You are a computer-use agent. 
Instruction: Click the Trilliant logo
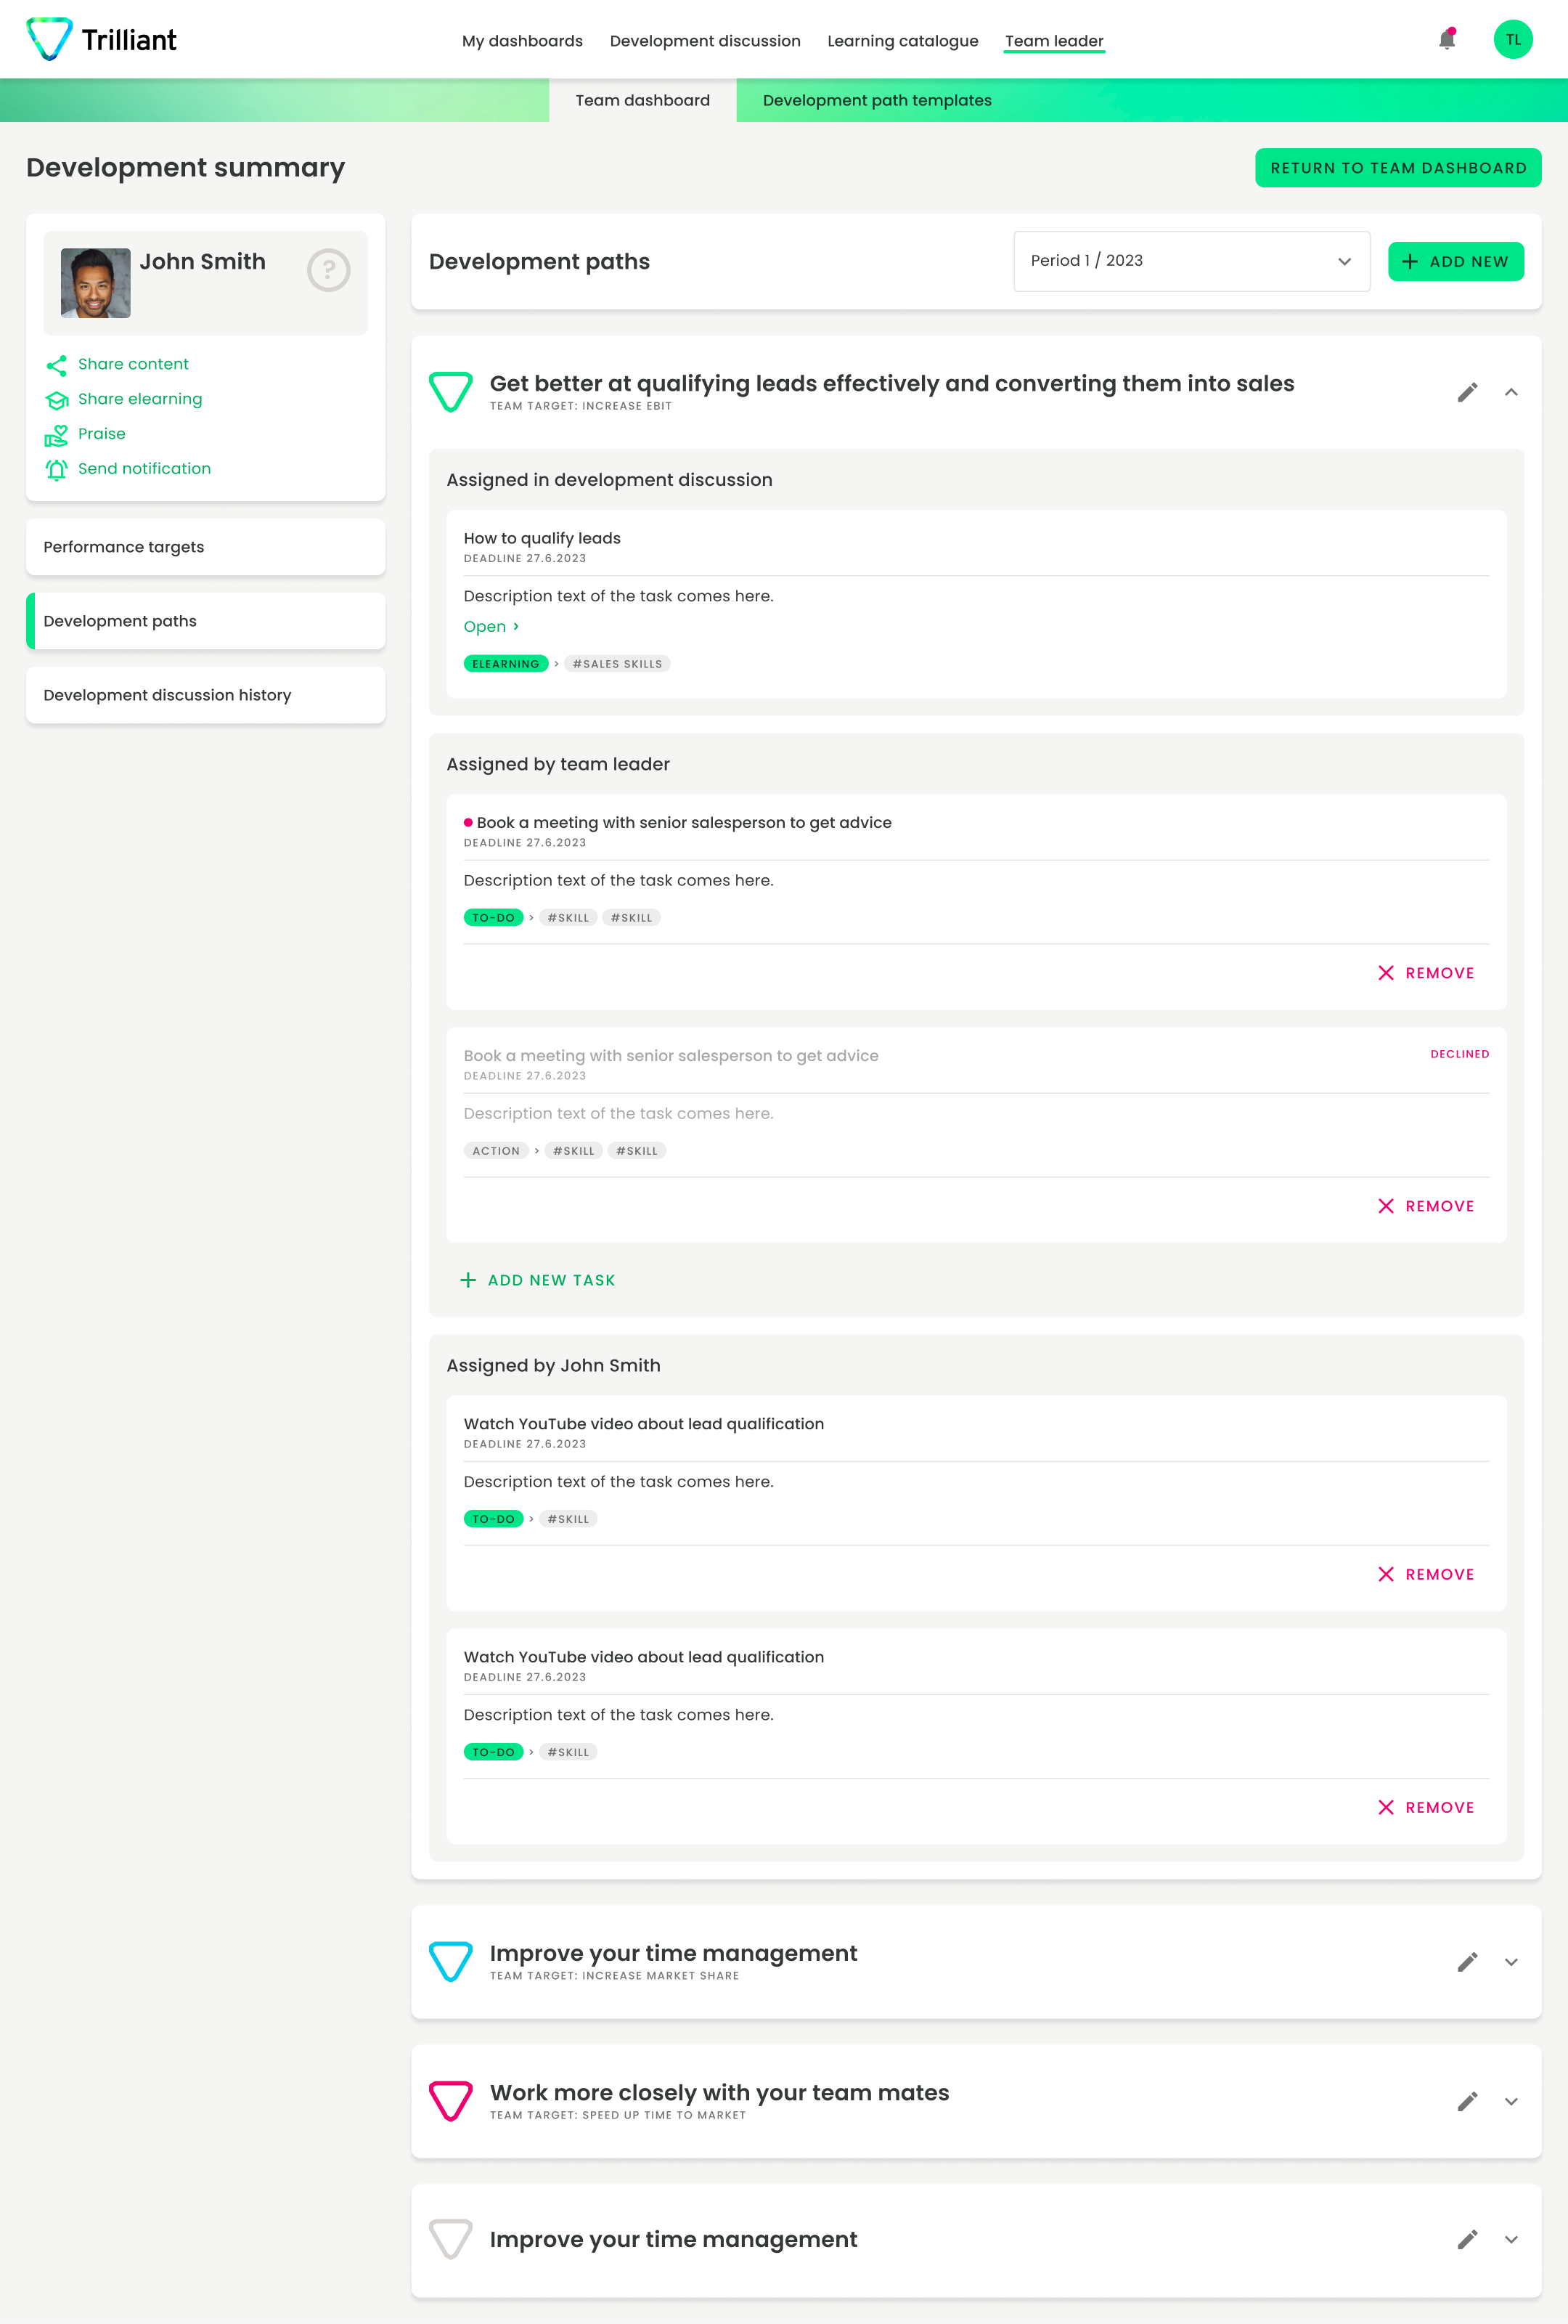(x=101, y=39)
